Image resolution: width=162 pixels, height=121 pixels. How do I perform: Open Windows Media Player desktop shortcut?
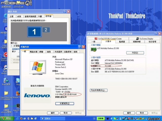[6, 68]
